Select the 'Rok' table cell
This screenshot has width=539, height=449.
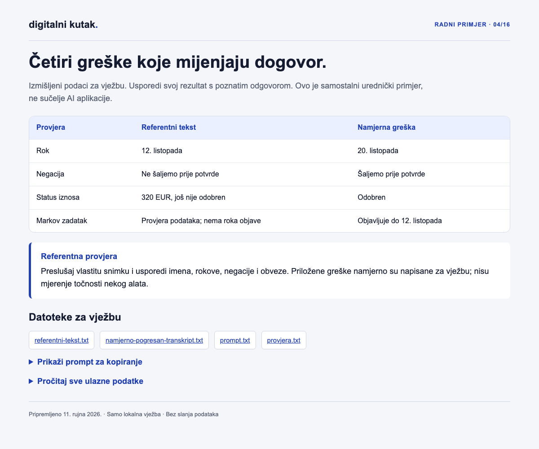82,151
